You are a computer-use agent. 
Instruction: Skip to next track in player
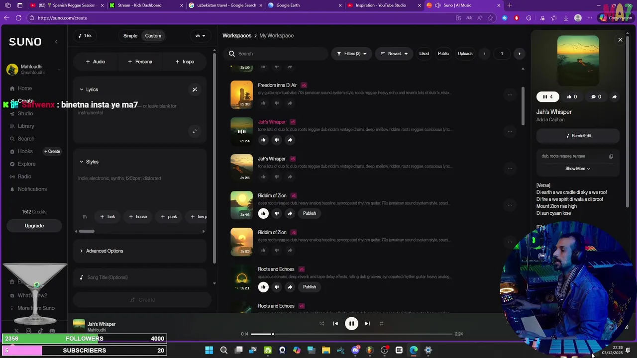367,324
